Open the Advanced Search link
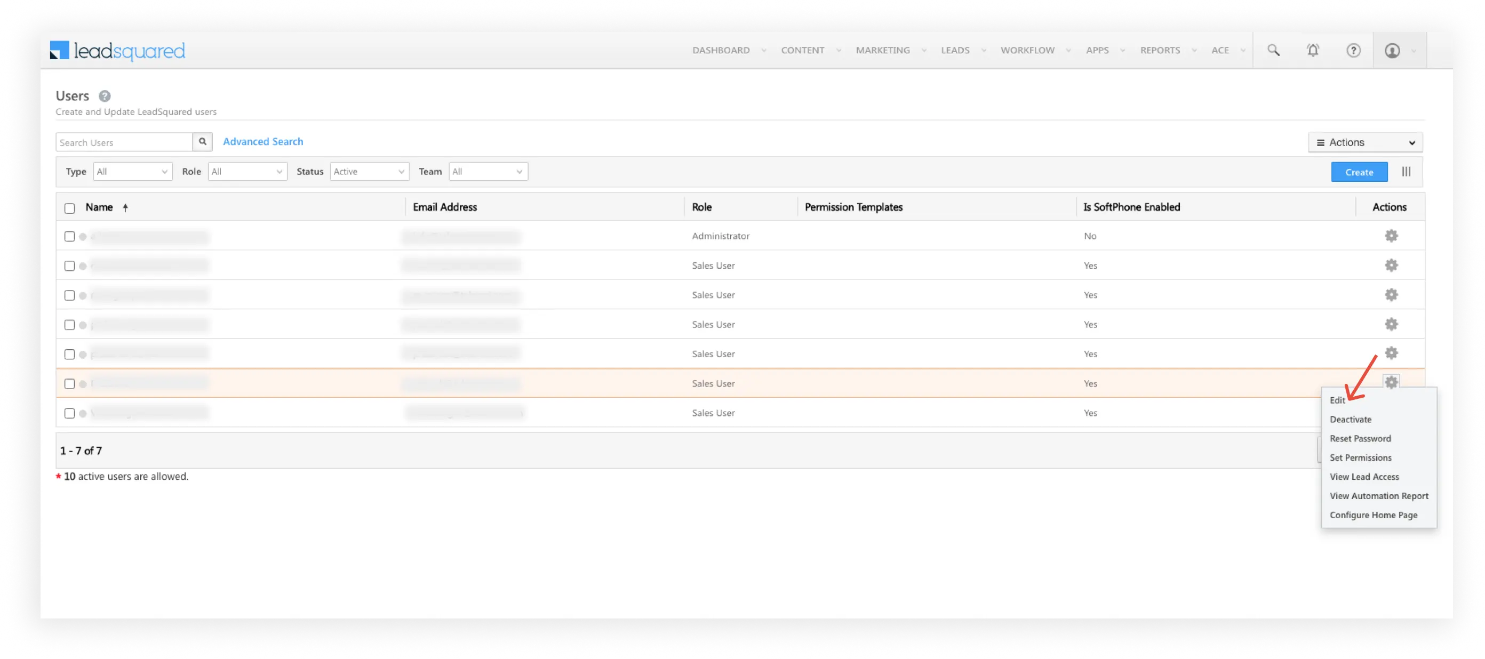Screen dimensions: 1485x659 263,141
